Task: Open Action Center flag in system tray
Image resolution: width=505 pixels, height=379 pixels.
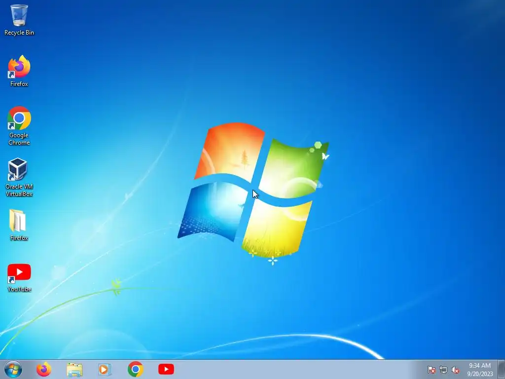Action: [432, 370]
